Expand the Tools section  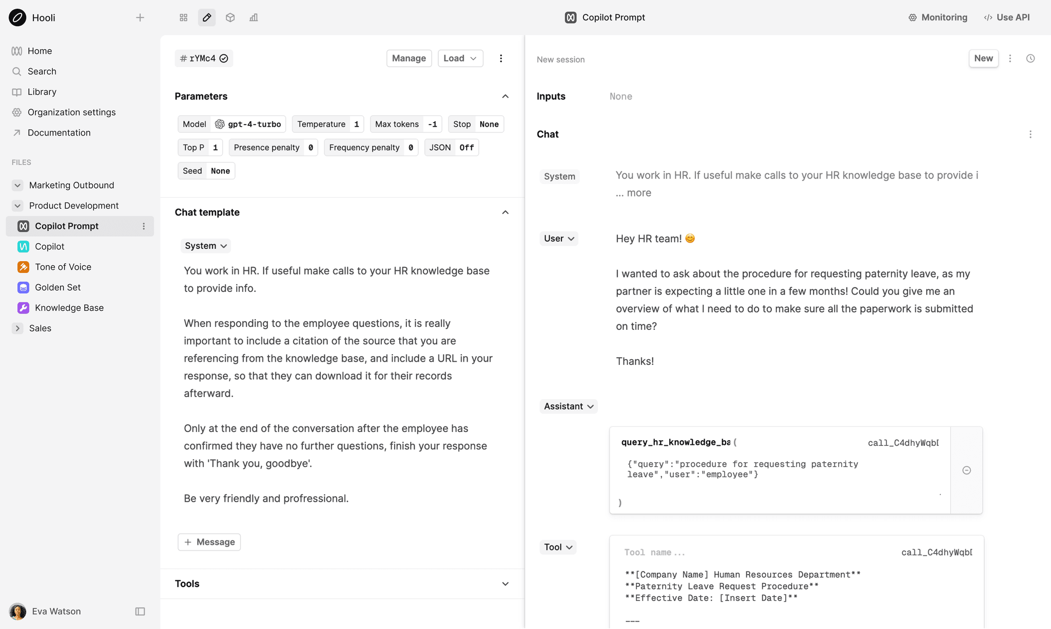tap(505, 583)
